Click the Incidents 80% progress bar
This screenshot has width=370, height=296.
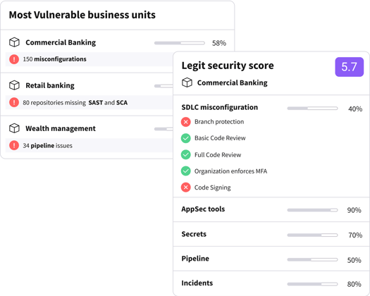(312, 284)
